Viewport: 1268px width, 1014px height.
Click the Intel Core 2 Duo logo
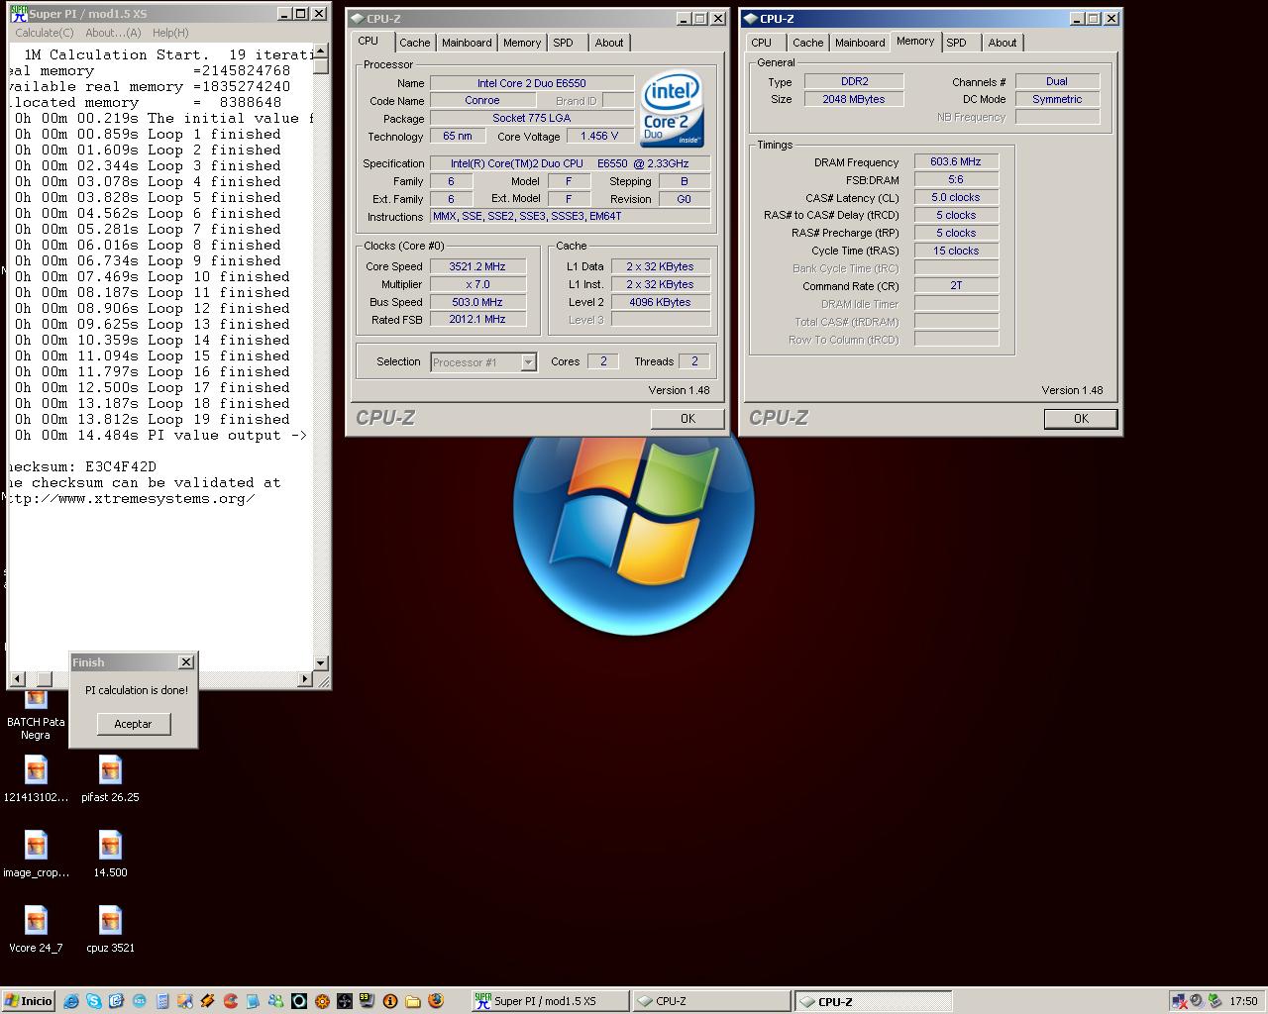(673, 109)
